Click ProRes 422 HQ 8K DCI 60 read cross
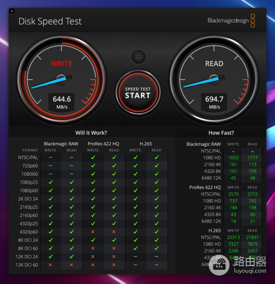 pyautogui.click(x=114, y=248)
